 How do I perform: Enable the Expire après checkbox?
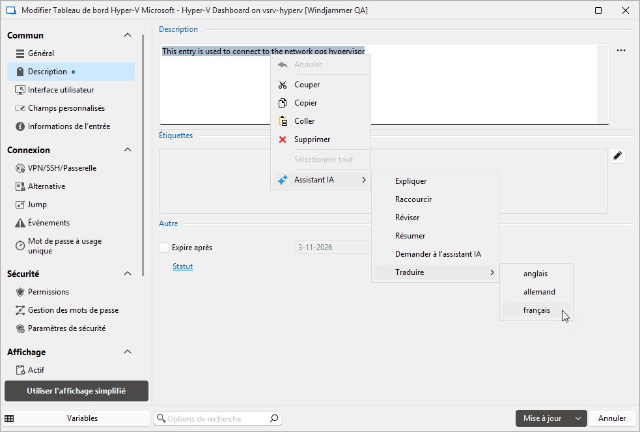click(x=164, y=248)
